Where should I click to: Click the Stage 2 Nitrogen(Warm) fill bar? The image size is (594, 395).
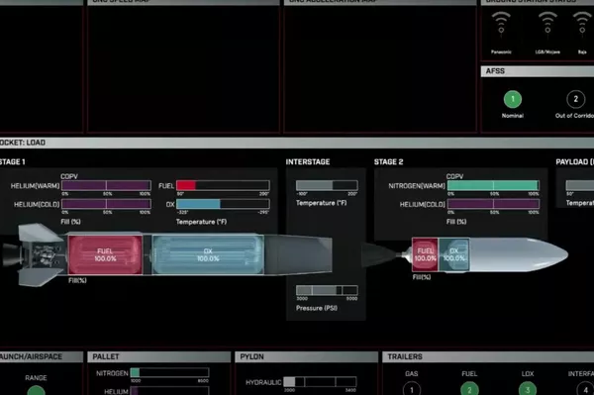click(493, 185)
